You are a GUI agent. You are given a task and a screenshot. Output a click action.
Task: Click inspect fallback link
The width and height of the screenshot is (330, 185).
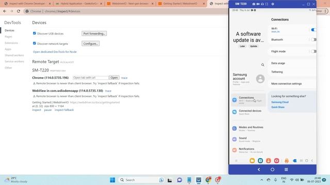(x=64, y=110)
